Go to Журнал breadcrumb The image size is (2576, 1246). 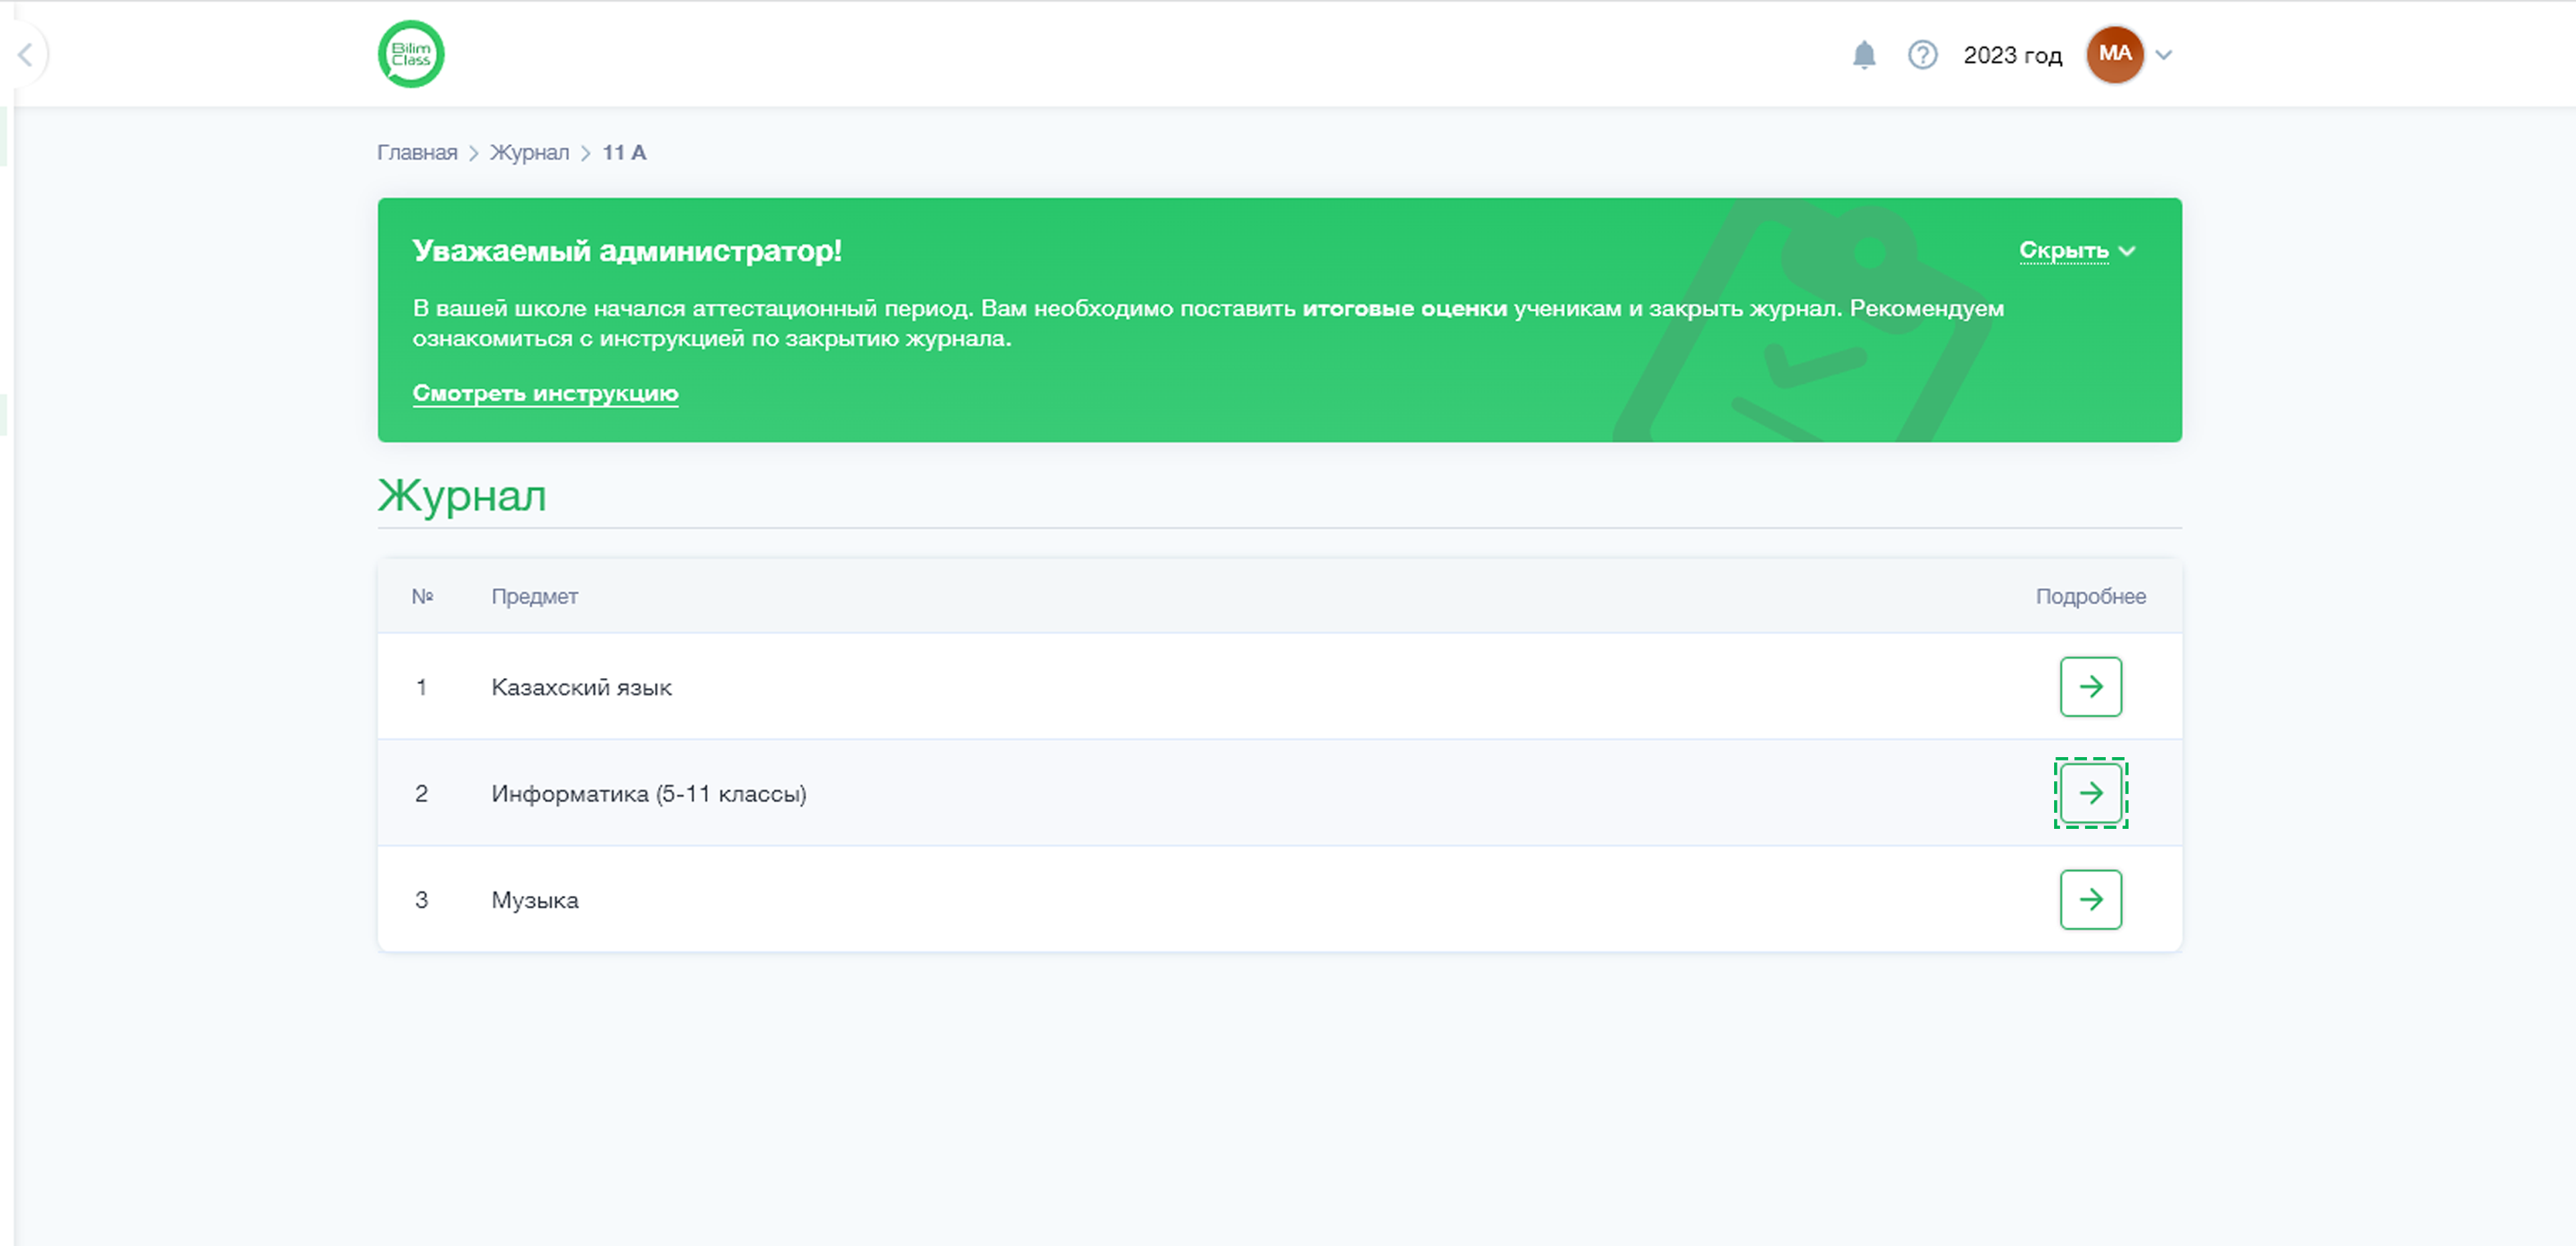point(529,152)
